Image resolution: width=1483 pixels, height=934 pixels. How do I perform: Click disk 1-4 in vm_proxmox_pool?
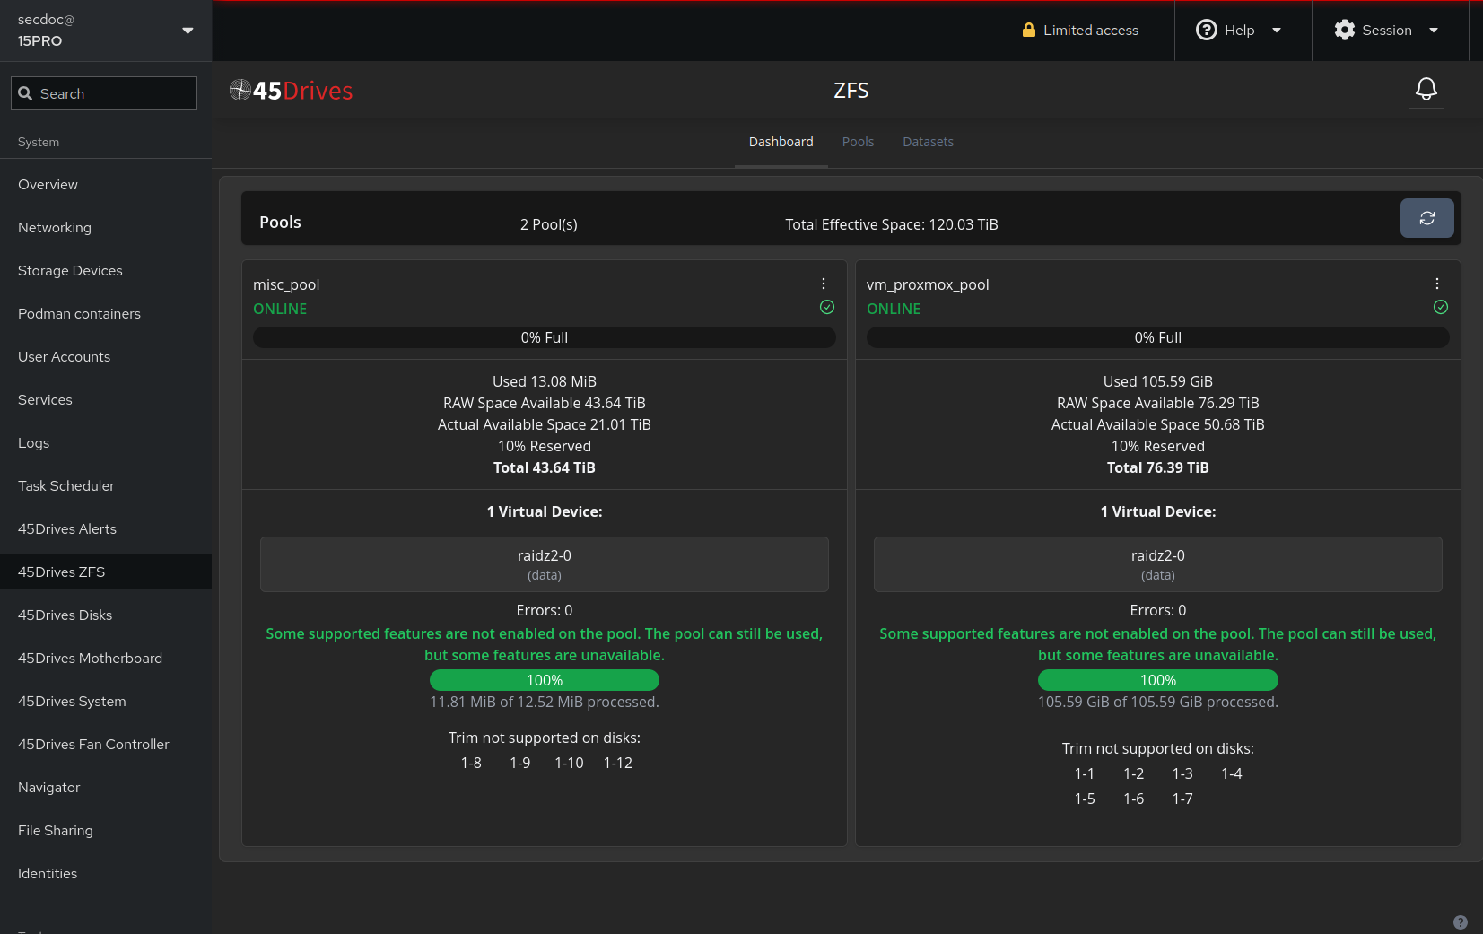tap(1232, 773)
